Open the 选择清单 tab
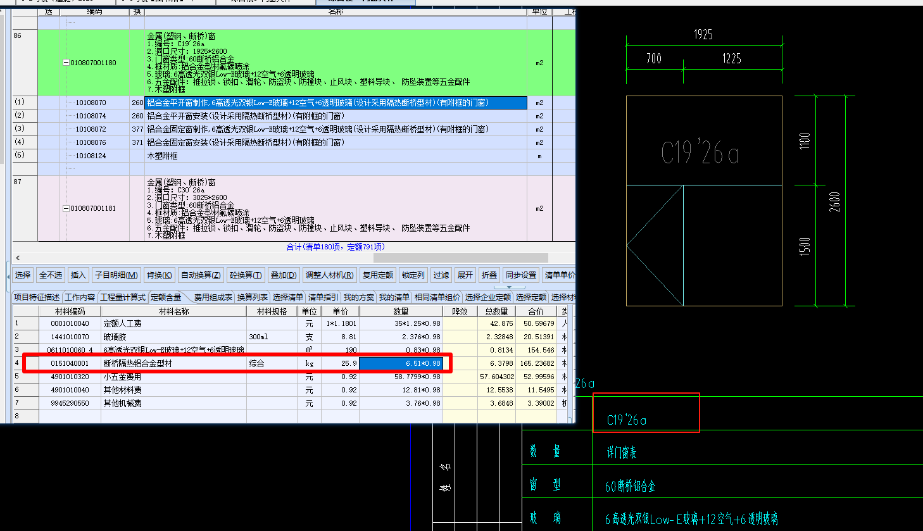Viewport: 923px width, 531px height. [288, 297]
